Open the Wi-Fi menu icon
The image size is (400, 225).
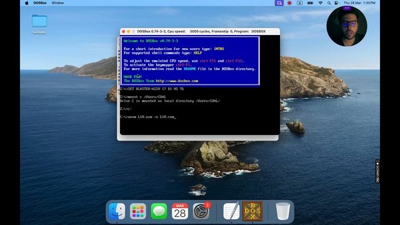[x=321, y=3]
